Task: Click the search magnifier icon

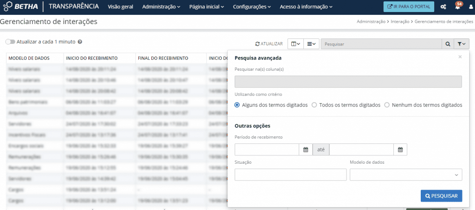Action: tap(448, 44)
